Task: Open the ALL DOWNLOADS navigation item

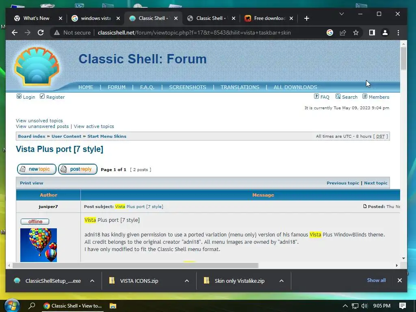Action: pos(295,87)
